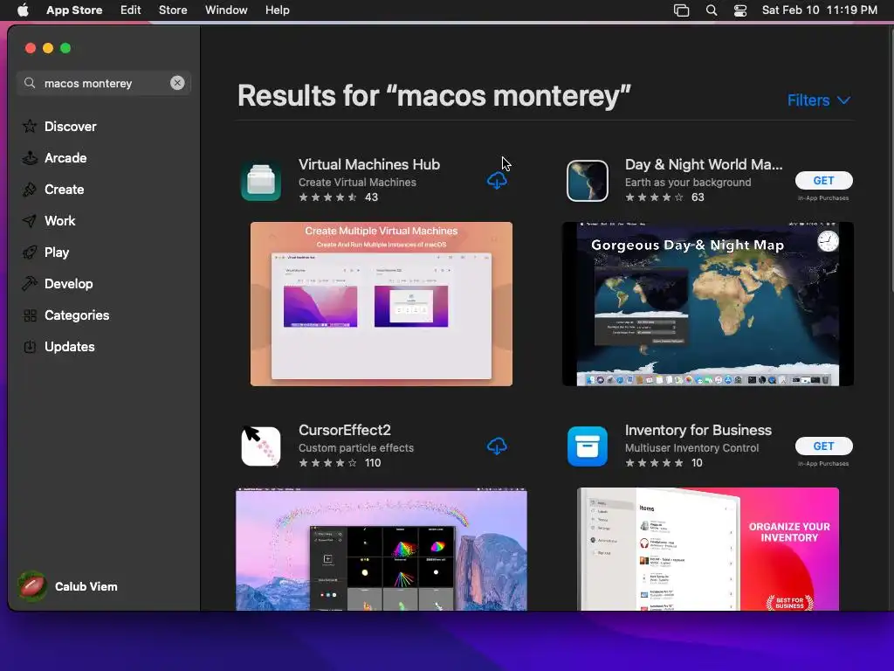Screen dimensions: 894x671
Task: Click Day & Night World Map rating 63
Action: (664, 197)
